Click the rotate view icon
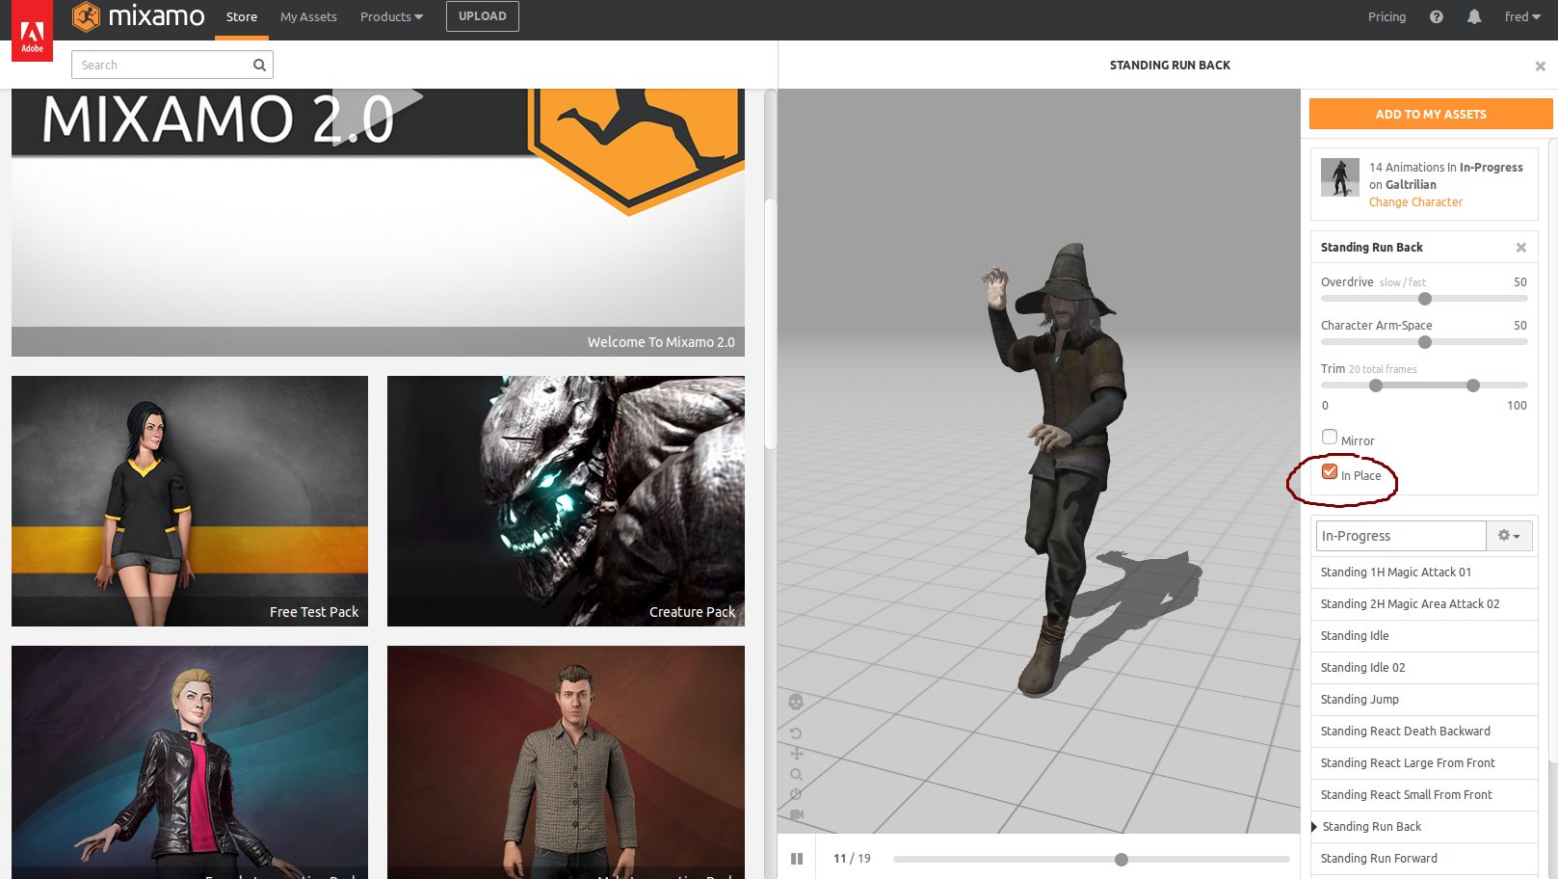Screen dimensions: 1558x879 click(796, 732)
